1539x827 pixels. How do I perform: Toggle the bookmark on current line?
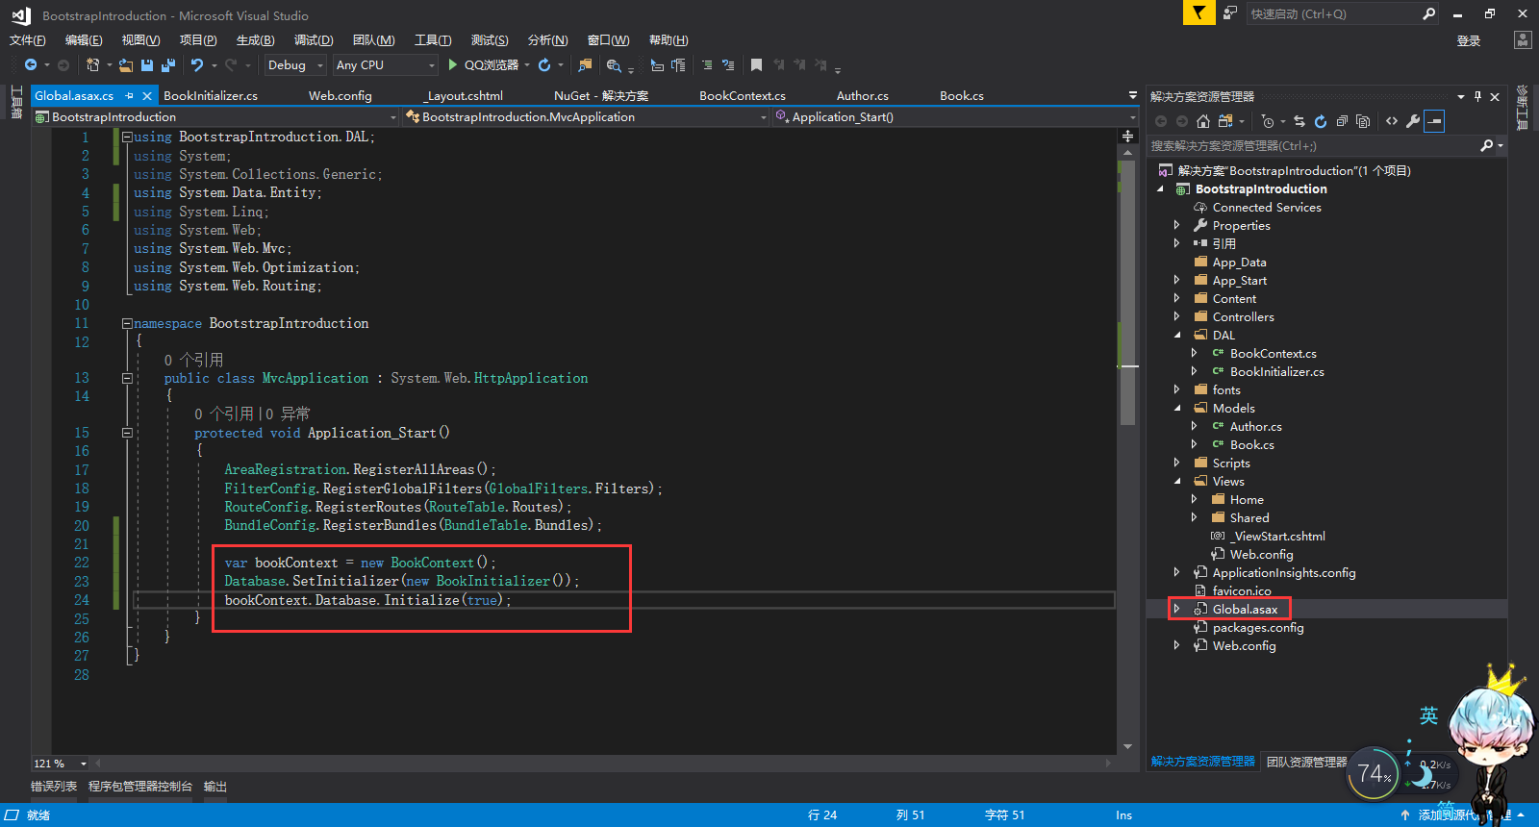point(756,65)
